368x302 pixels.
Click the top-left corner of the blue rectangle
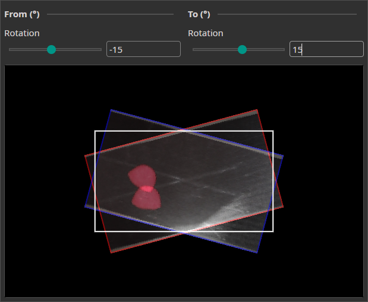(111, 110)
